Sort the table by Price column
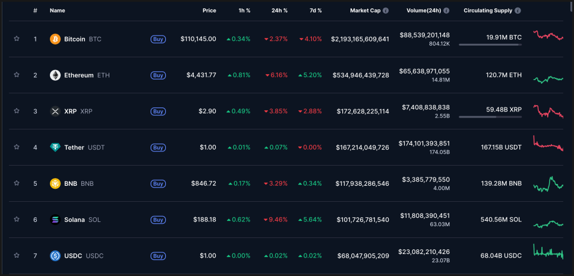This screenshot has height=276, width=574. click(209, 11)
